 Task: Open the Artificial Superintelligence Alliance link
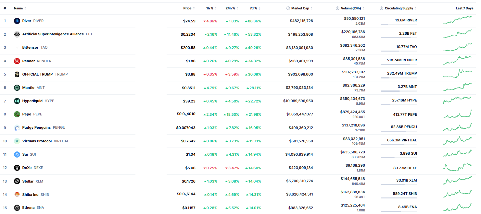tap(53, 34)
